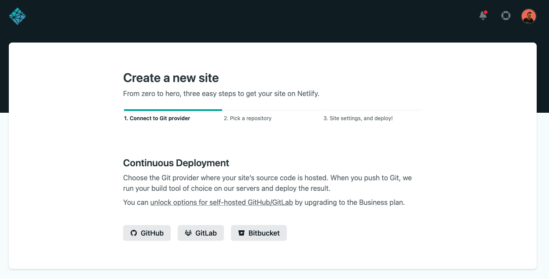The image size is (549, 279).
Task: Click the third gray progress bar segment
Action: [x=372, y=110]
